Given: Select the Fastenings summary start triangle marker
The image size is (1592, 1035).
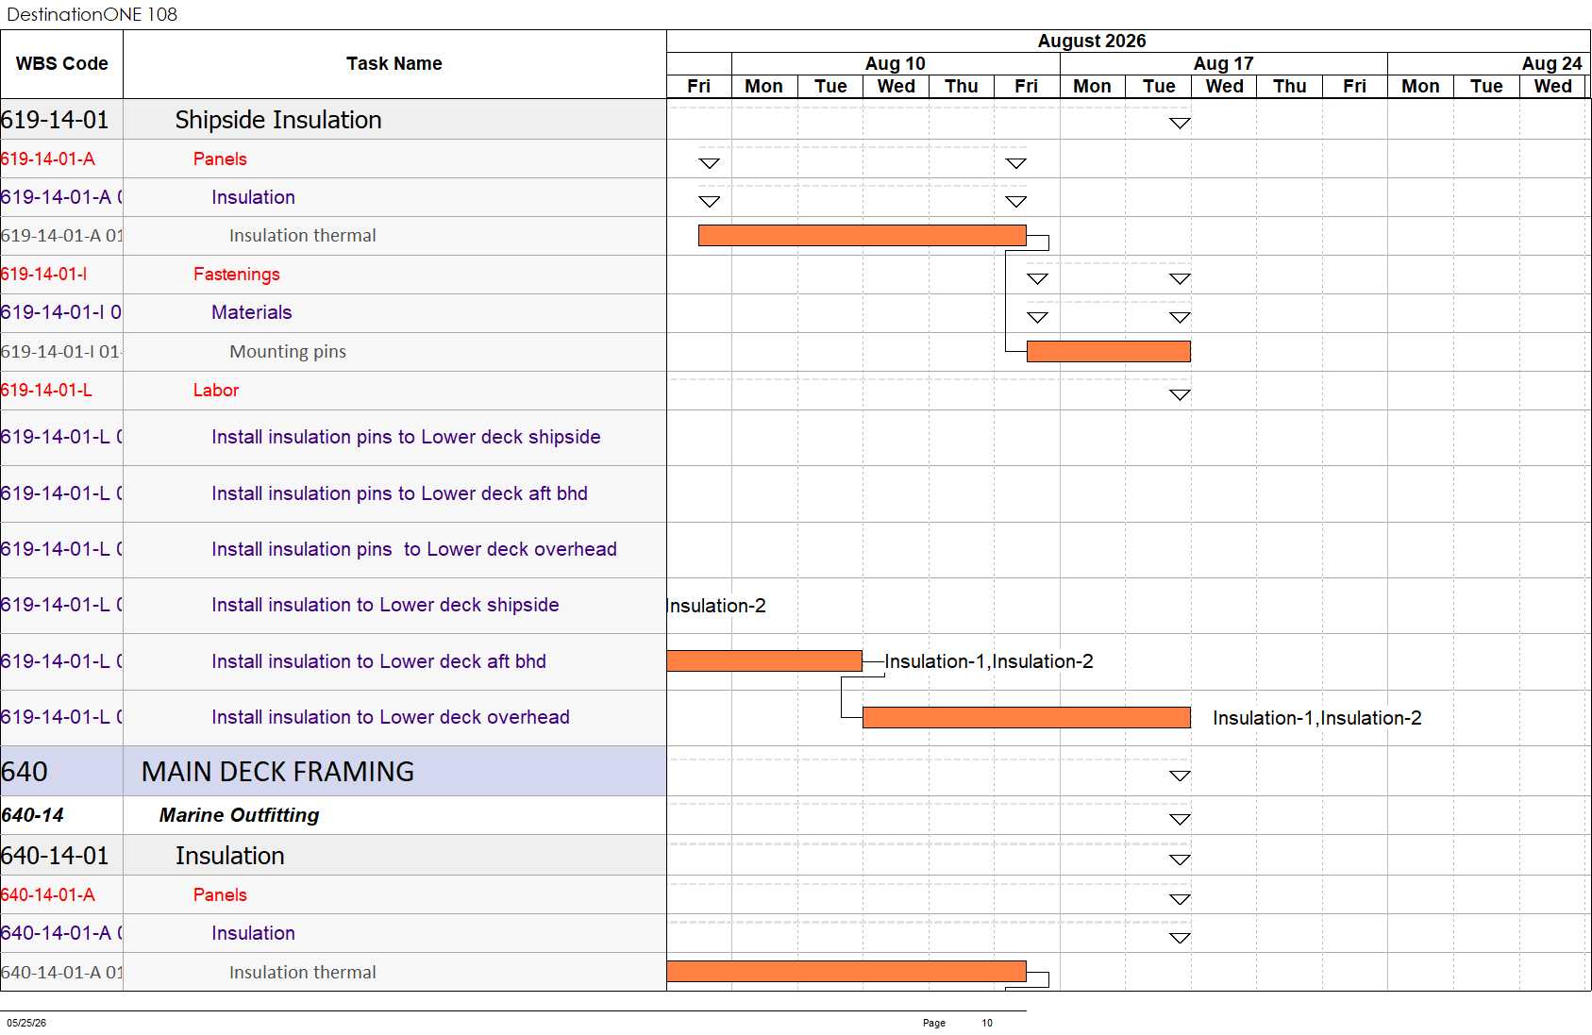Looking at the screenshot, I should 1038,279.
